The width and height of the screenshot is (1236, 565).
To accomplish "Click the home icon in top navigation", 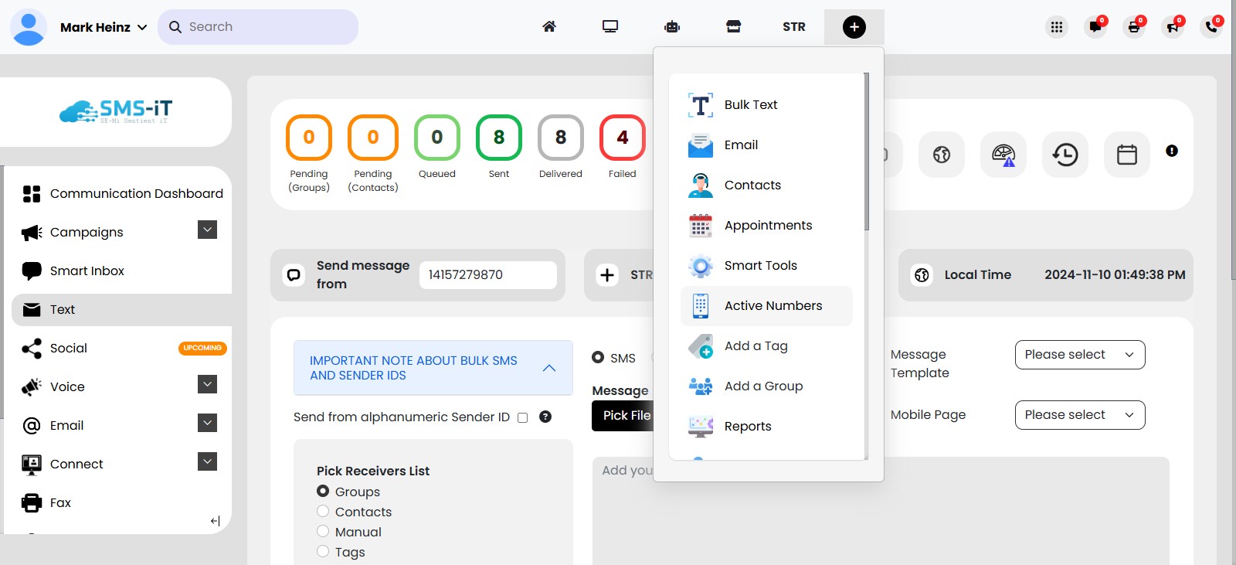I will (x=549, y=27).
